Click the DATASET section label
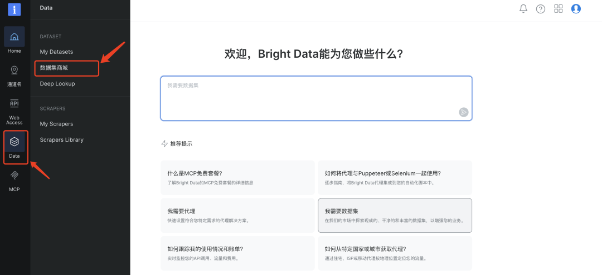 (51, 36)
